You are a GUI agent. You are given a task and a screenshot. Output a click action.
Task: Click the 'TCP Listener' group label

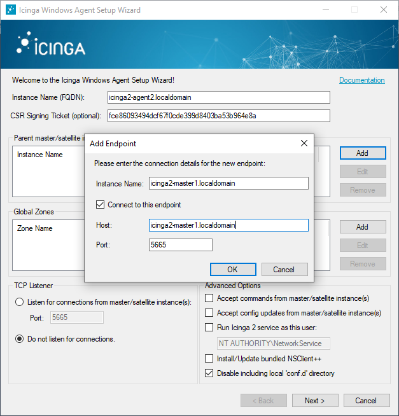pos(34,286)
